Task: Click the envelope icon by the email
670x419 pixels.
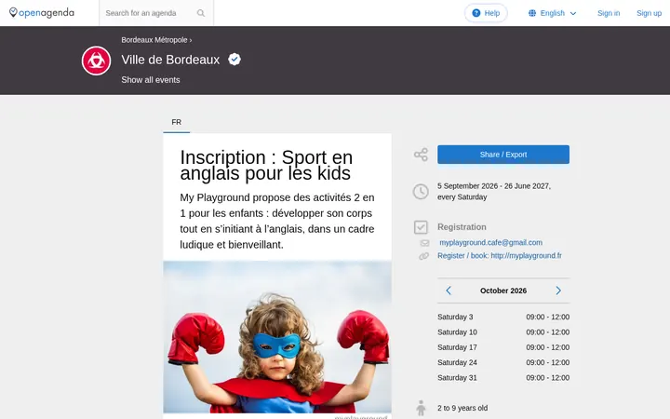Action: 424,243
